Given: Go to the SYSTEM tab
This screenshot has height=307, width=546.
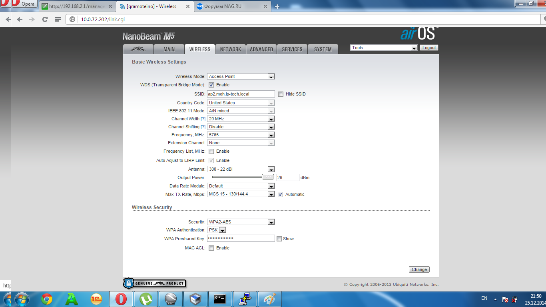Looking at the screenshot, I should (x=323, y=49).
